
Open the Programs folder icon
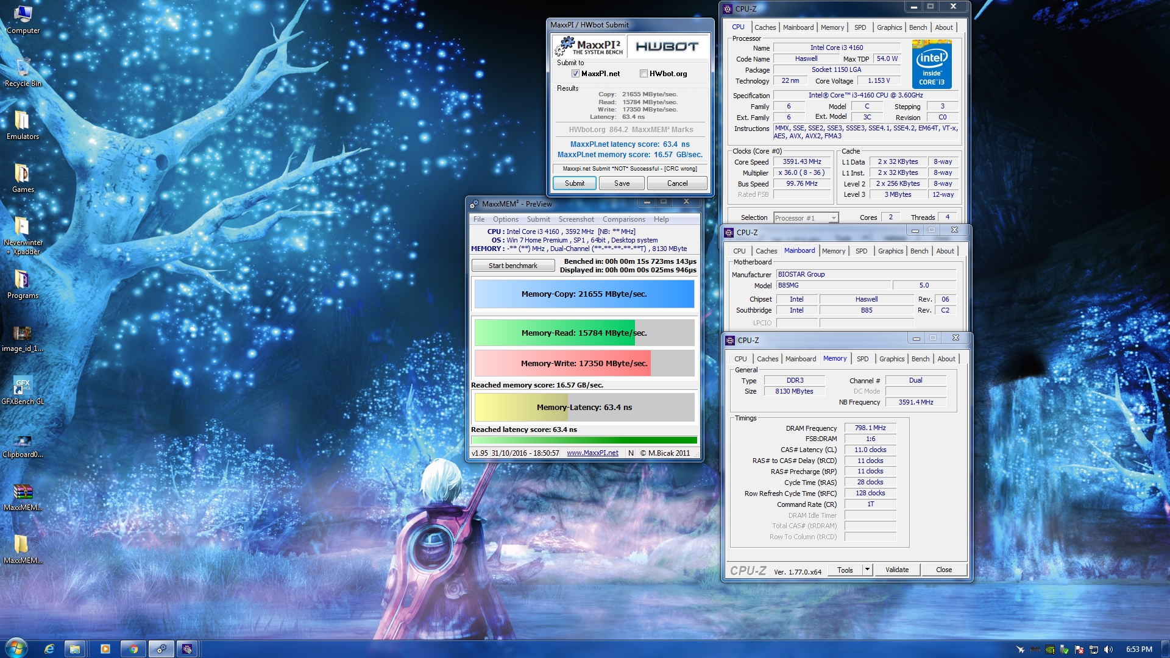pyautogui.click(x=23, y=285)
